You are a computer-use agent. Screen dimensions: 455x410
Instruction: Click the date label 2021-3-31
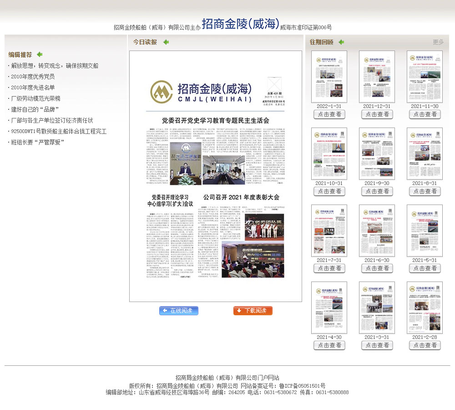point(377,338)
